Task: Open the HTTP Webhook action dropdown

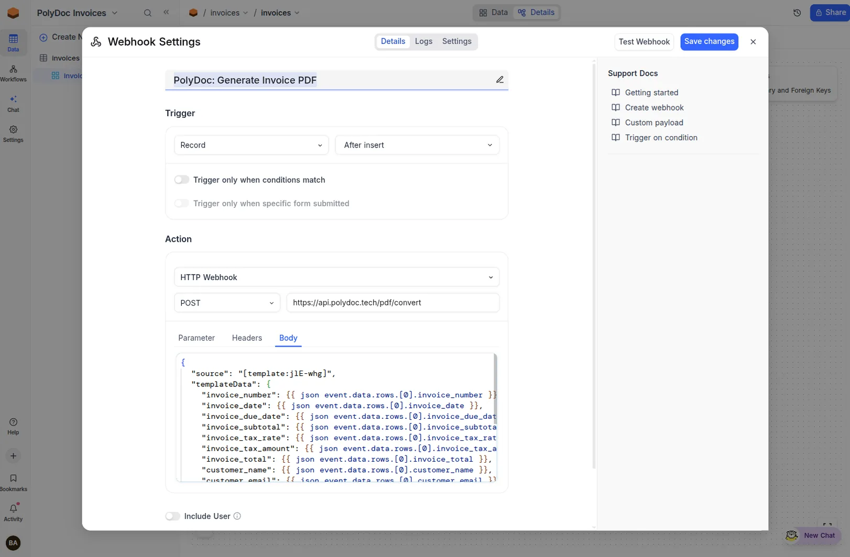Action: (x=336, y=277)
